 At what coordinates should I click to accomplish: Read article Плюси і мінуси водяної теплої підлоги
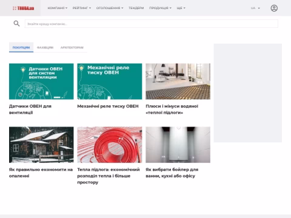pyautogui.click(x=172, y=109)
